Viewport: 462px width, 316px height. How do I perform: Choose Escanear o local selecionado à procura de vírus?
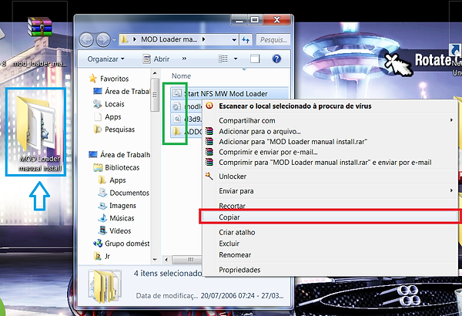330,106
